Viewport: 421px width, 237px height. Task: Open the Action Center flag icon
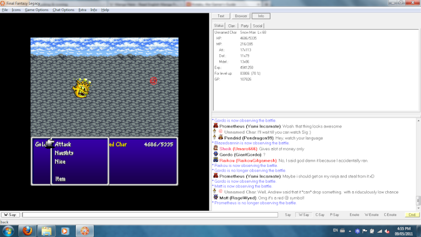tap(365, 231)
